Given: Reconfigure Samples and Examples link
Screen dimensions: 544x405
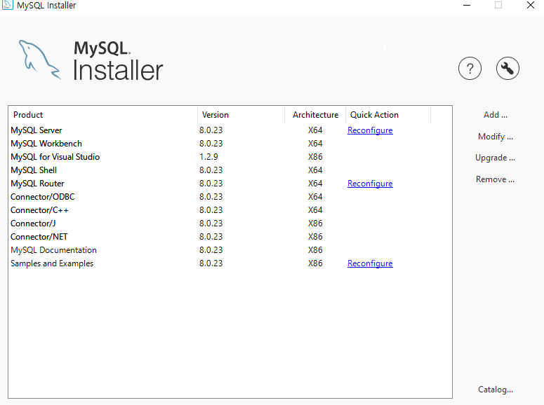Looking at the screenshot, I should pyautogui.click(x=370, y=263).
